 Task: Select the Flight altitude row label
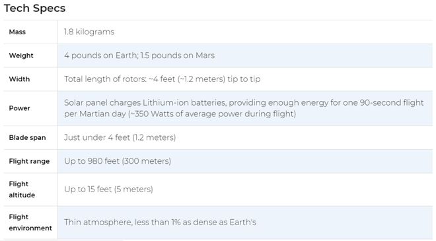(22, 189)
